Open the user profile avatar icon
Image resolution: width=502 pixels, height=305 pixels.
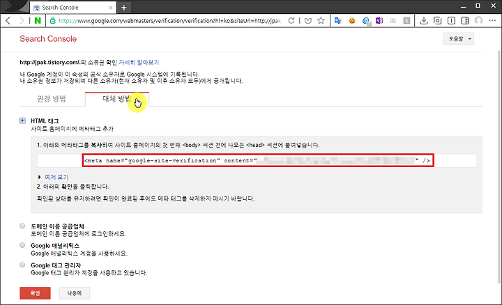478,21
